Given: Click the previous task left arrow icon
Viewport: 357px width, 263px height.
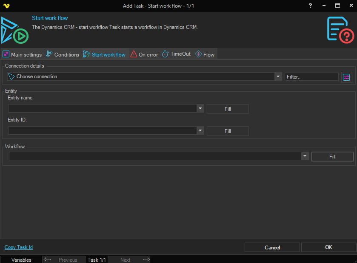Looking at the screenshot, I should click(x=48, y=260).
